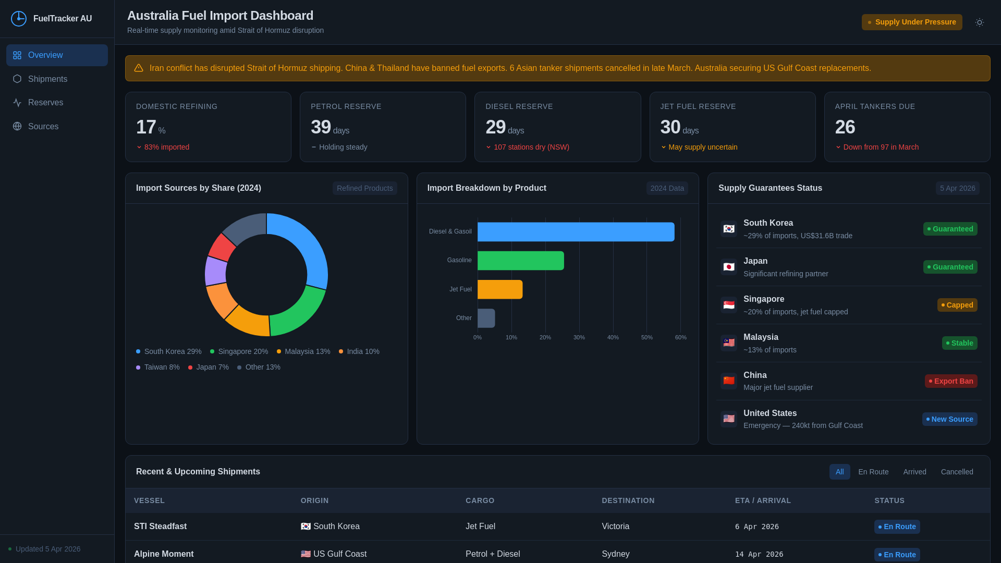Select the En Route shipments filter

(x=873, y=472)
